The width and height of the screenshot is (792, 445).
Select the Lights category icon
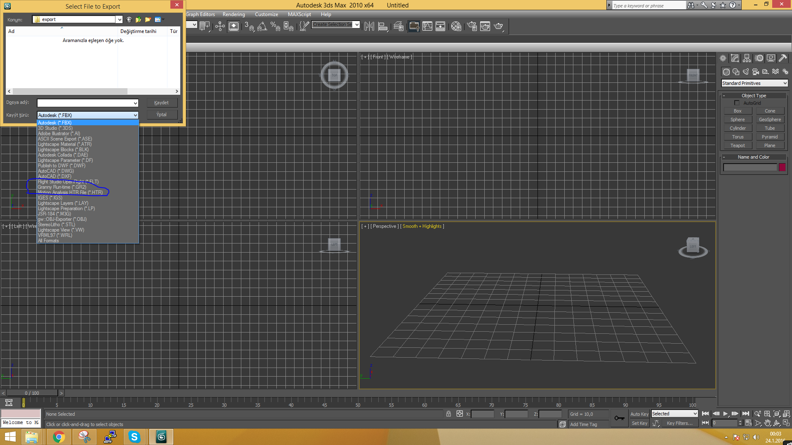coord(746,72)
